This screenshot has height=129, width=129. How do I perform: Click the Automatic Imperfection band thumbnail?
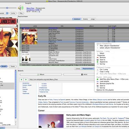pos(26,57)
